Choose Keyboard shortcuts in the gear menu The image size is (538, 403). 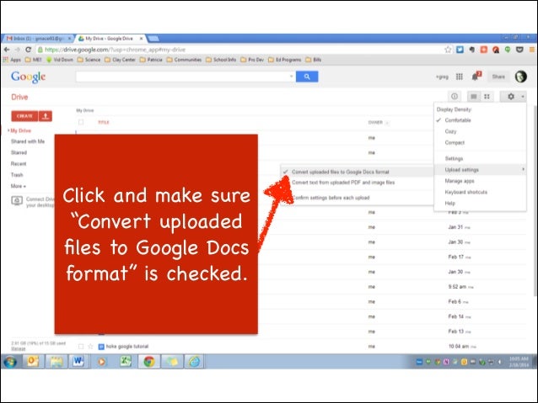point(480,192)
